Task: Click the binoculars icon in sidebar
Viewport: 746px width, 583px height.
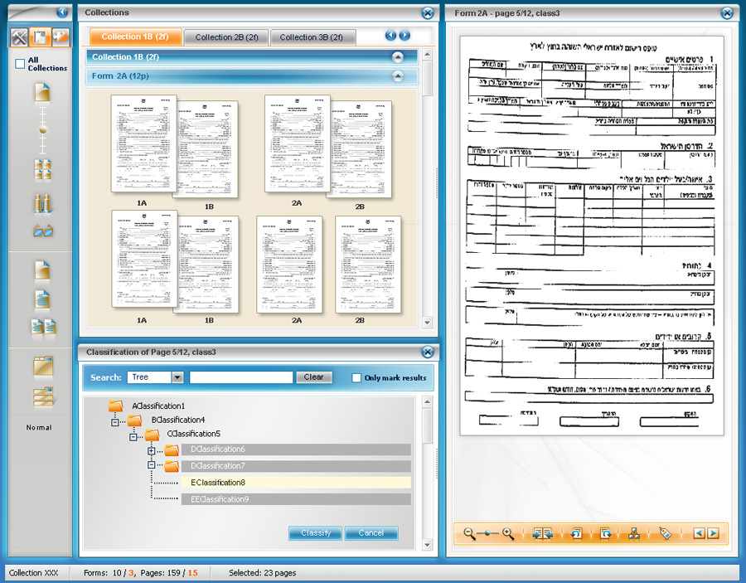Action: click(x=43, y=203)
